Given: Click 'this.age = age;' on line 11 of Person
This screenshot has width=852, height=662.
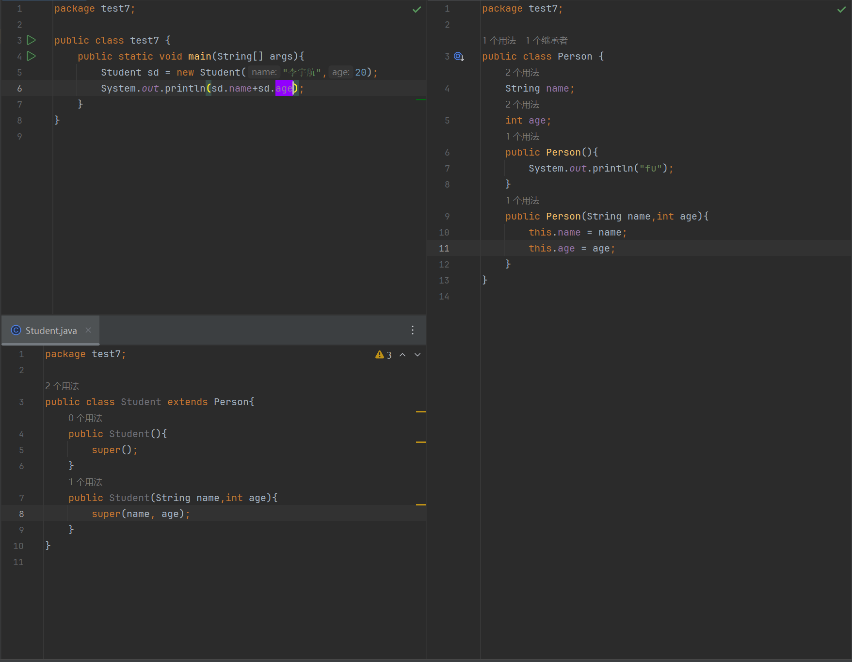Looking at the screenshot, I should [572, 249].
